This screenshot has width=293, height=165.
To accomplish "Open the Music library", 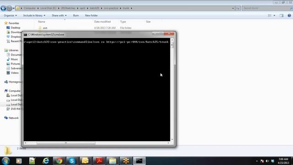I will tap(14, 59).
